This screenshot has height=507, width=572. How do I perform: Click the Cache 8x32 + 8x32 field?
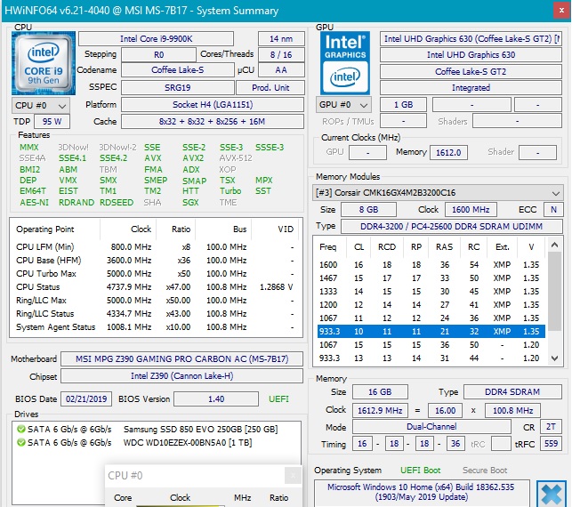(x=213, y=122)
